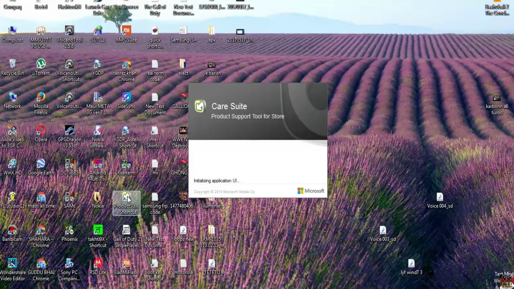Open the YGDP desktop icon
The width and height of the screenshot is (514, 289).
[98, 68]
